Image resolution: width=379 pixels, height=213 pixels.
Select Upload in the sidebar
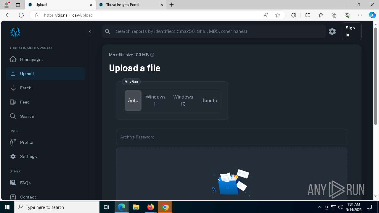[45, 74]
